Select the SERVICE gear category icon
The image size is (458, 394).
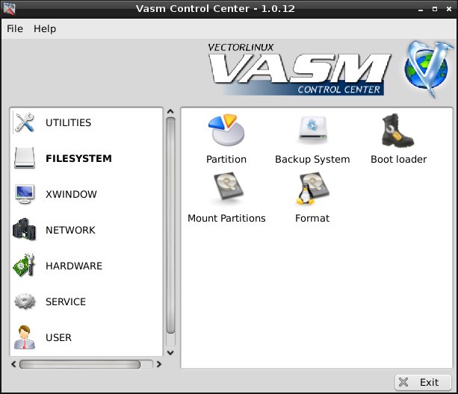tap(25, 301)
